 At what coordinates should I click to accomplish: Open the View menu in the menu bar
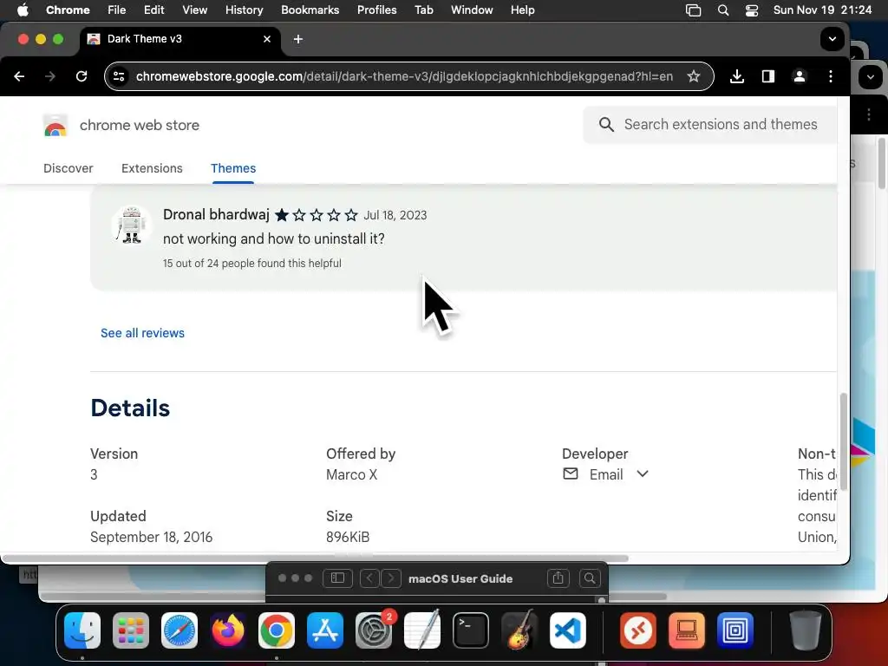coord(194,10)
